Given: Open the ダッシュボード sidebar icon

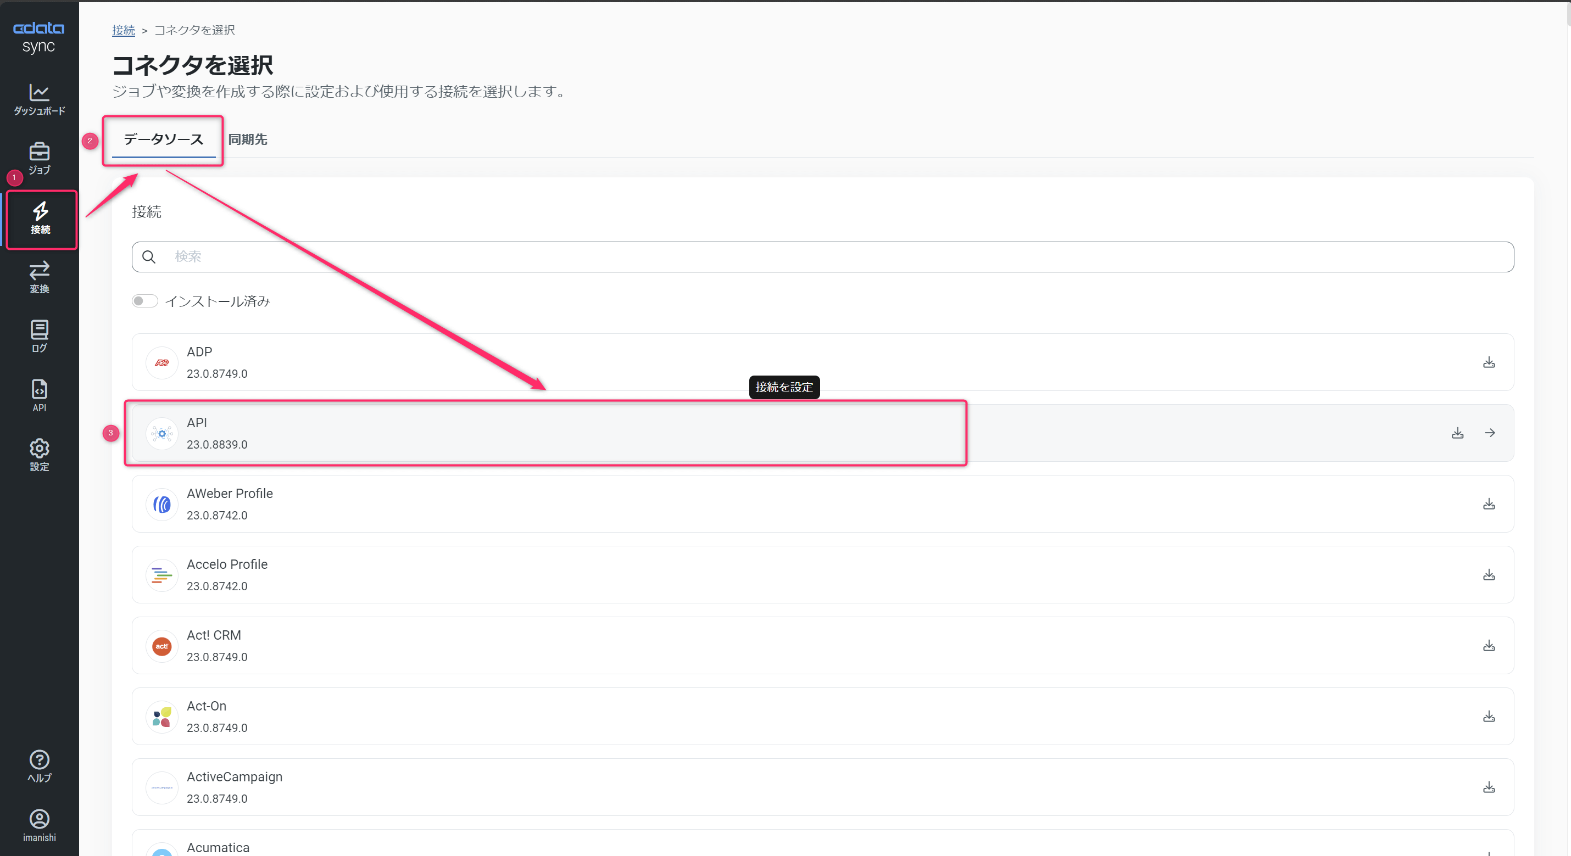Looking at the screenshot, I should [x=39, y=99].
